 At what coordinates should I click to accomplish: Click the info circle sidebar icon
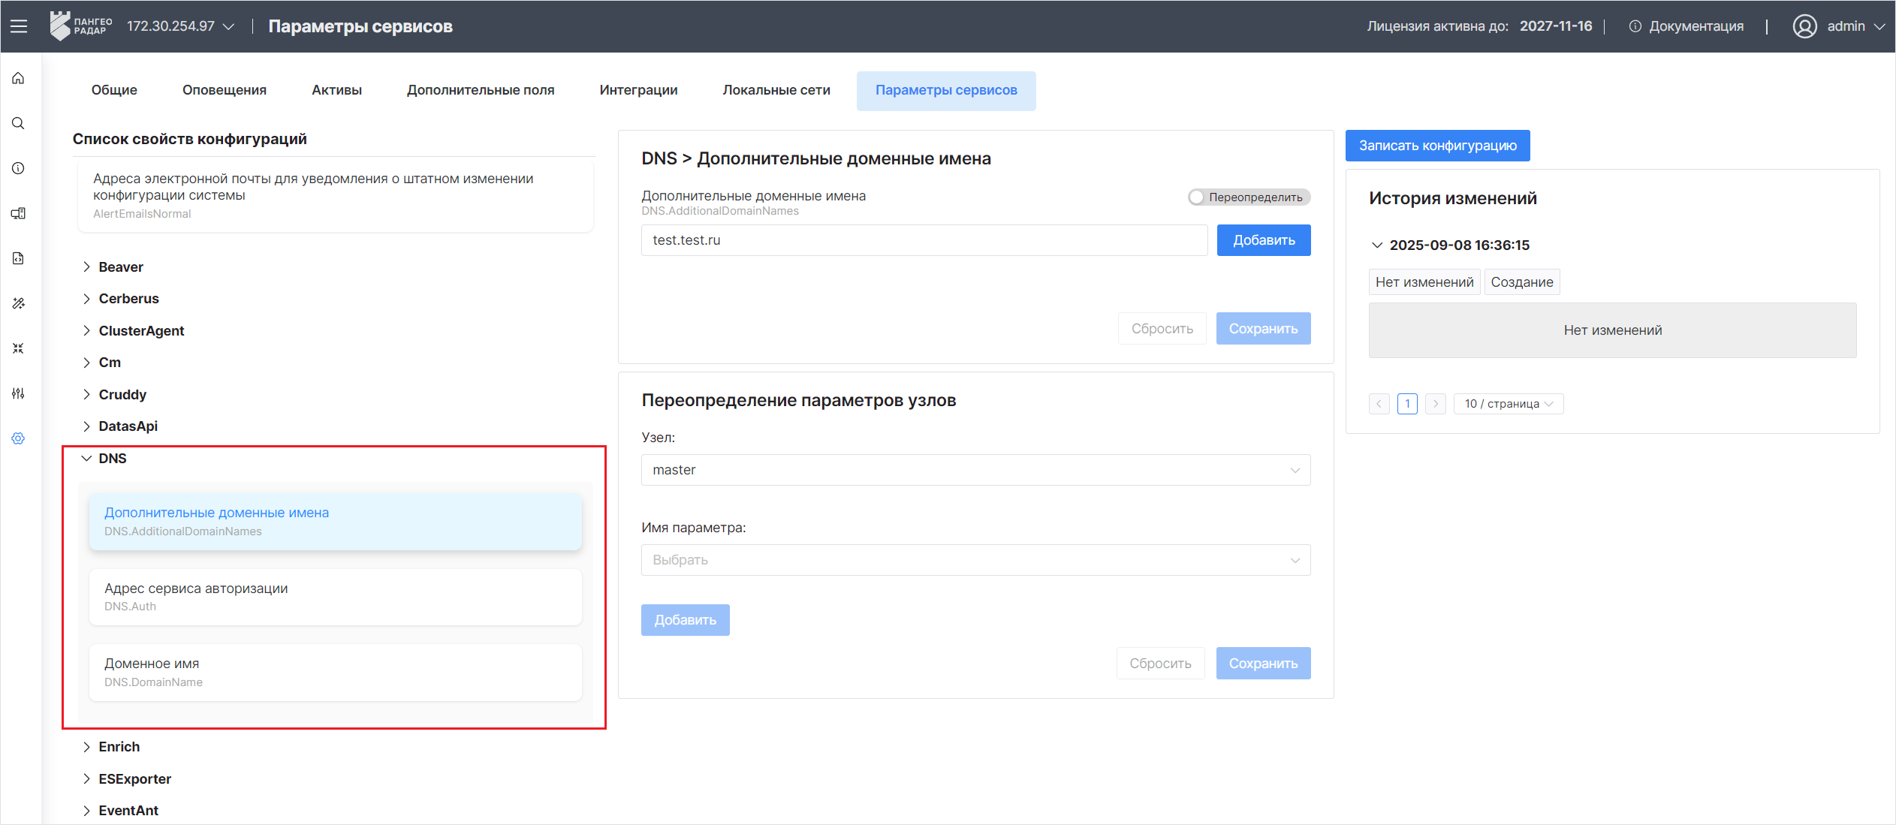click(19, 168)
